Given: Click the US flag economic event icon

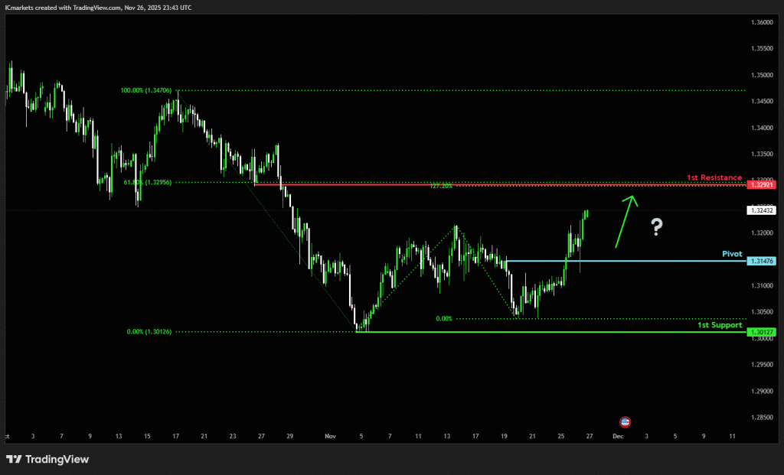Looking at the screenshot, I should (625, 421).
